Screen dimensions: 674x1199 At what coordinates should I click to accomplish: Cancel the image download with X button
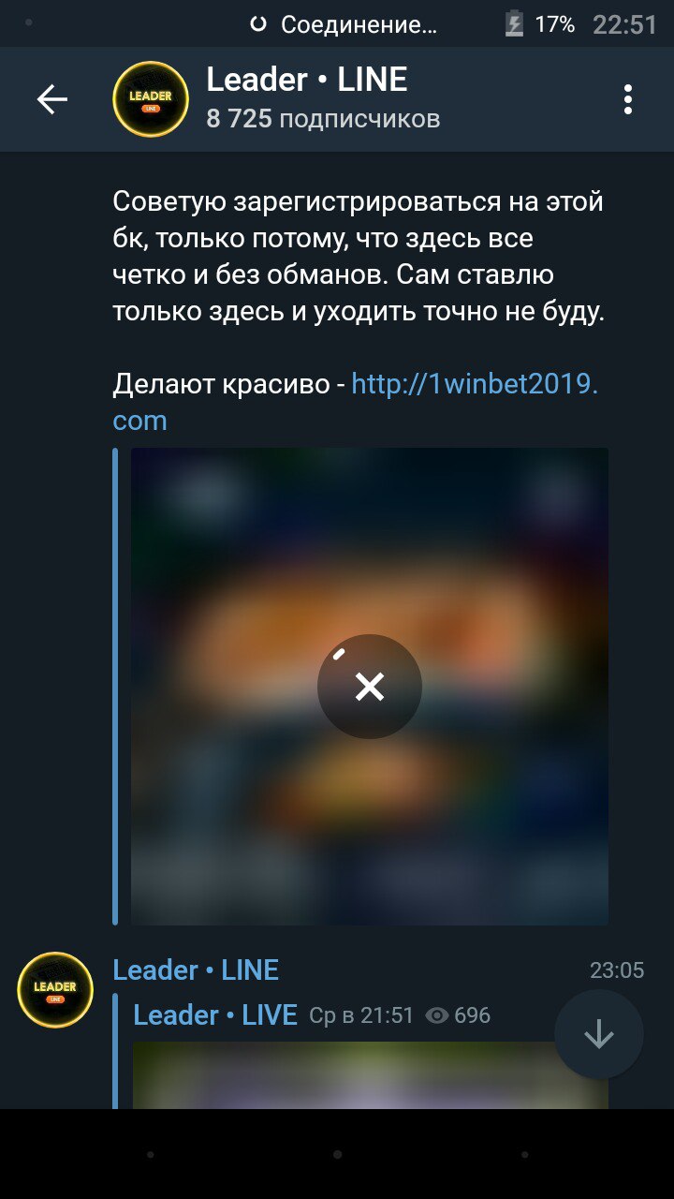tap(370, 687)
